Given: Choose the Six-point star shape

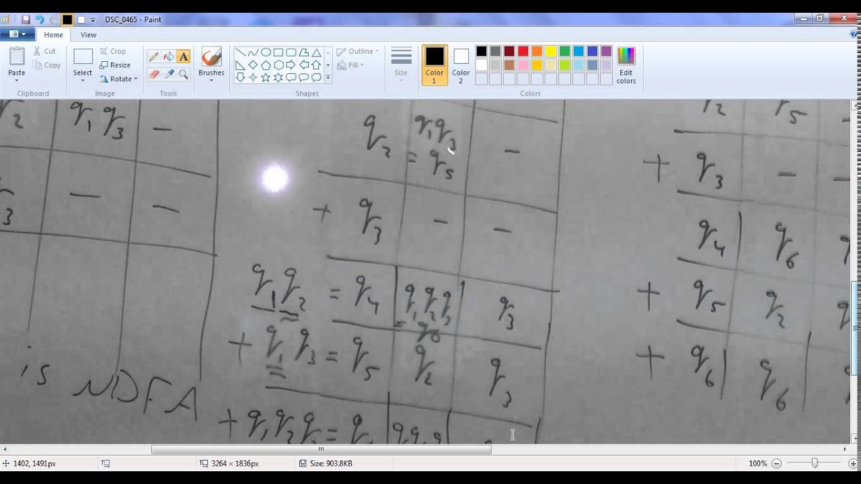Looking at the screenshot, I should pyautogui.click(x=278, y=78).
